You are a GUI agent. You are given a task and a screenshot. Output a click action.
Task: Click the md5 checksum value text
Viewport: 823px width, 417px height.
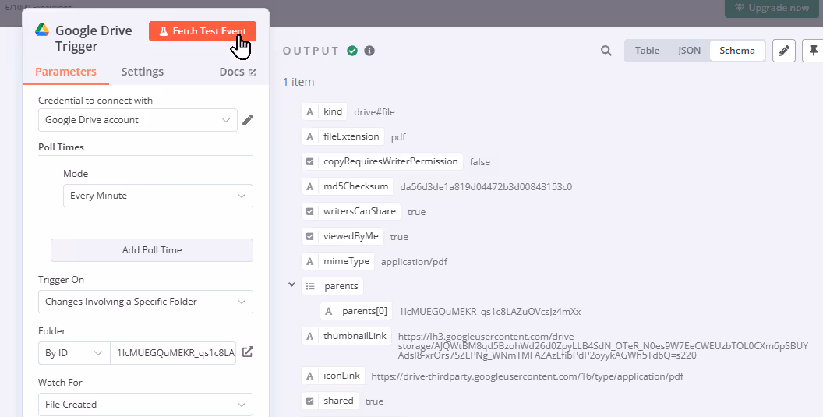(486, 186)
